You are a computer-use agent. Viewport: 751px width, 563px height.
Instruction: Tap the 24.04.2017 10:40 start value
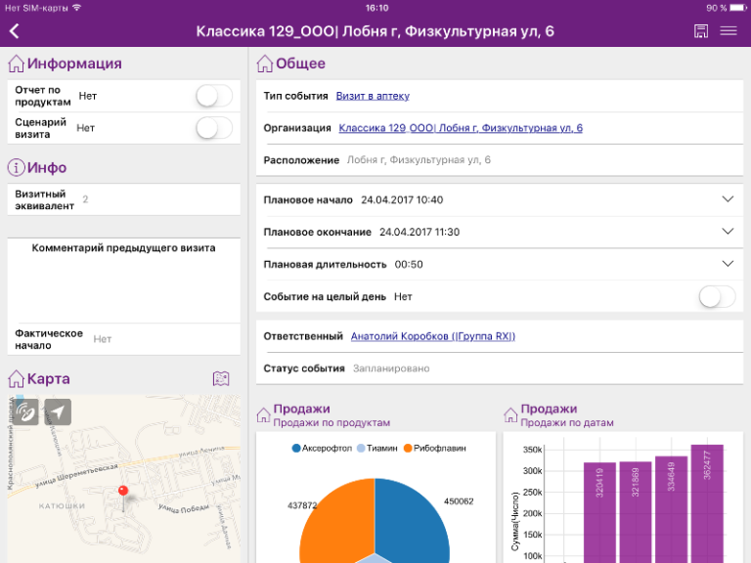coord(402,199)
